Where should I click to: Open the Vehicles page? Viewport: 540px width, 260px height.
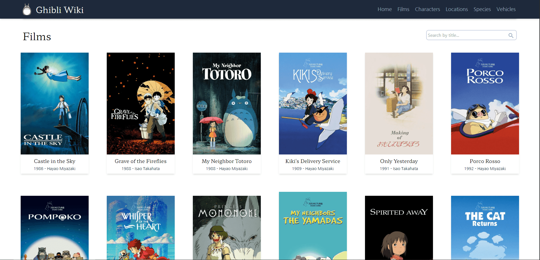tap(506, 9)
